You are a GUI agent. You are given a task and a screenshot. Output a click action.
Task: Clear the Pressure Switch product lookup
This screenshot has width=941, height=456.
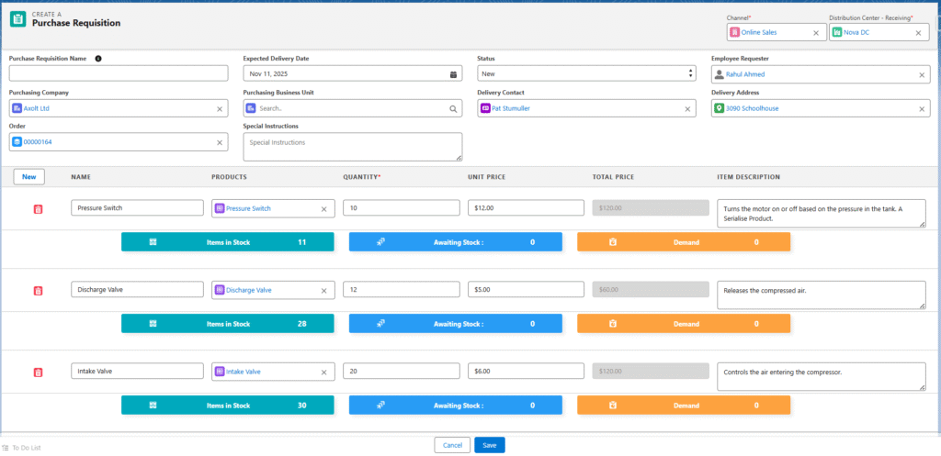click(x=323, y=209)
